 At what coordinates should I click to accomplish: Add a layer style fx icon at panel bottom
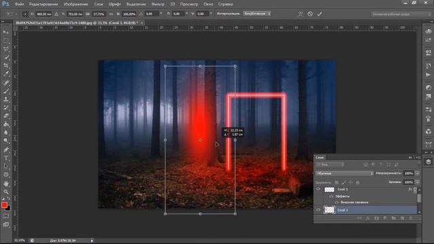(368, 218)
